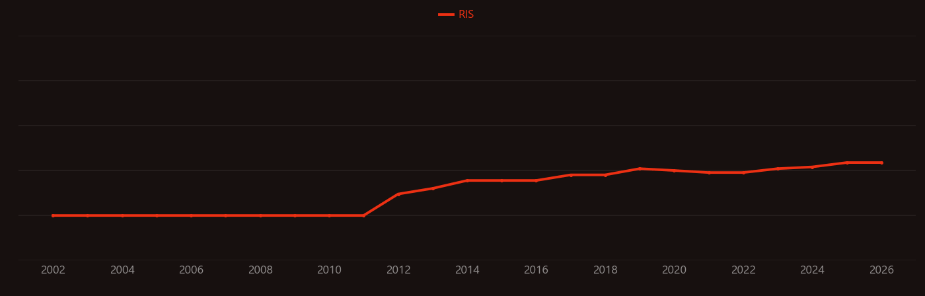
Task: Click the 2024 x-axis label
Action: 813,270
